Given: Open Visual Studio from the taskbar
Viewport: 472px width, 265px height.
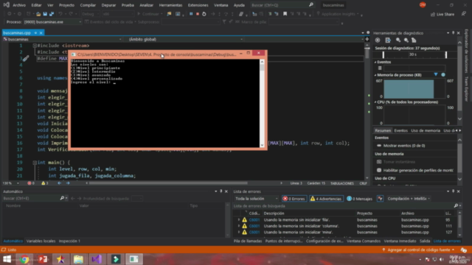Looking at the screenshot, I should coord(97,259).
